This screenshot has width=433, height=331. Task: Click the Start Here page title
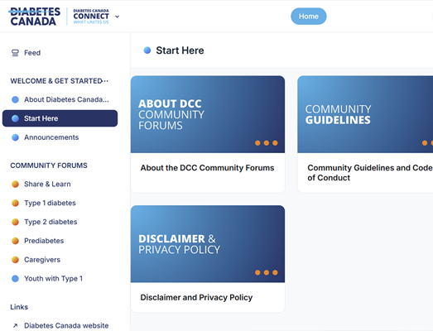point(180,50)
